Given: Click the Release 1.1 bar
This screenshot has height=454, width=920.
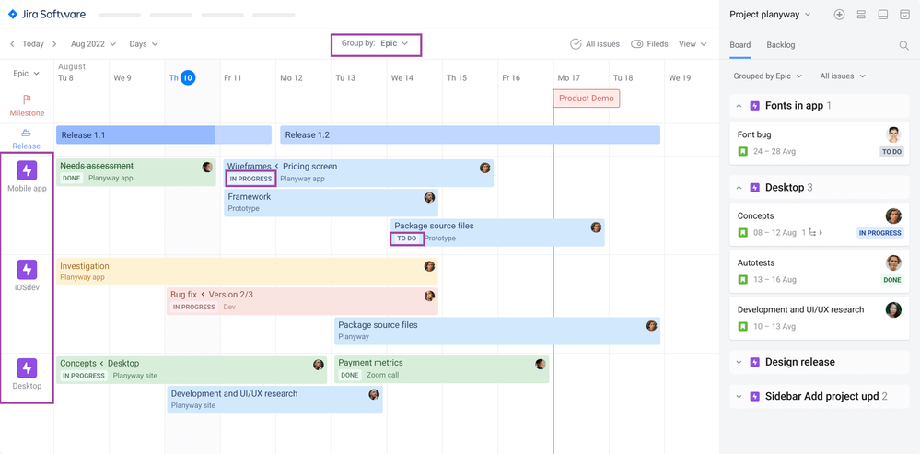Looking at the screenshot, I should 164,134.
